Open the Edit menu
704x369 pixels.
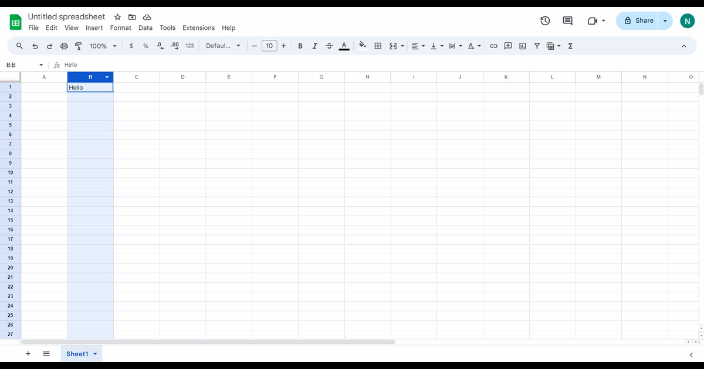[x=52, y=28]
